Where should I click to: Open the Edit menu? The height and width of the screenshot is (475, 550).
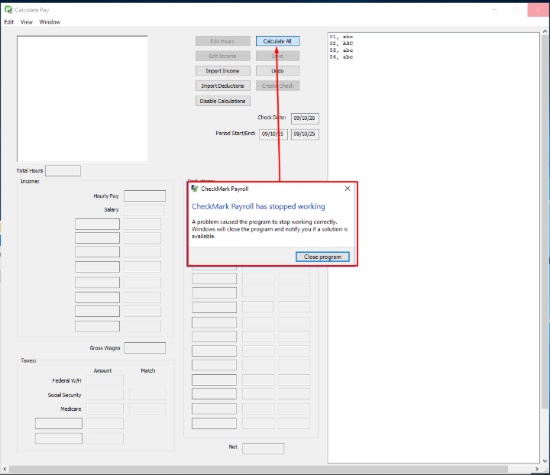click(8, 21)
